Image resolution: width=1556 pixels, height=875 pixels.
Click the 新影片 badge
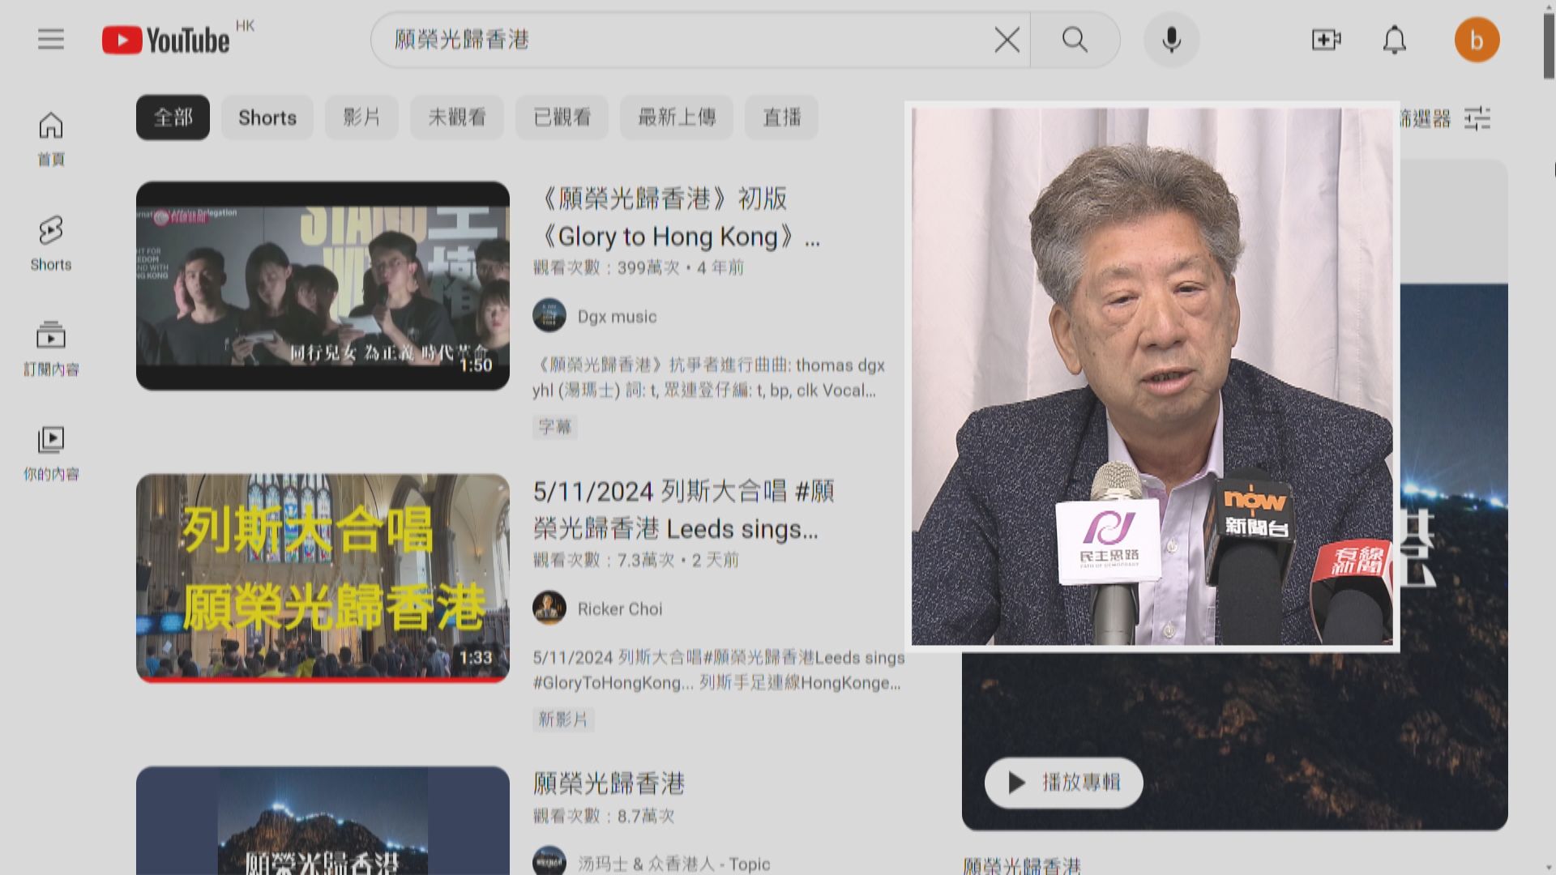point(563,719)
